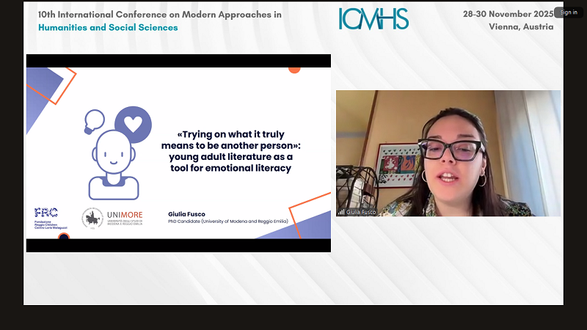Click the orange dot atop the slide
Image resolution: width=587 pixels, height=330 pixels.
coord(294,69)
